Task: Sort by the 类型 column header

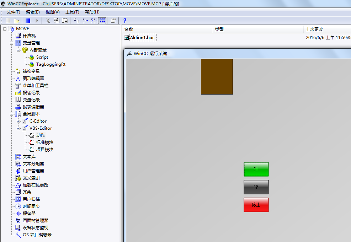Action: pos(258,29)
